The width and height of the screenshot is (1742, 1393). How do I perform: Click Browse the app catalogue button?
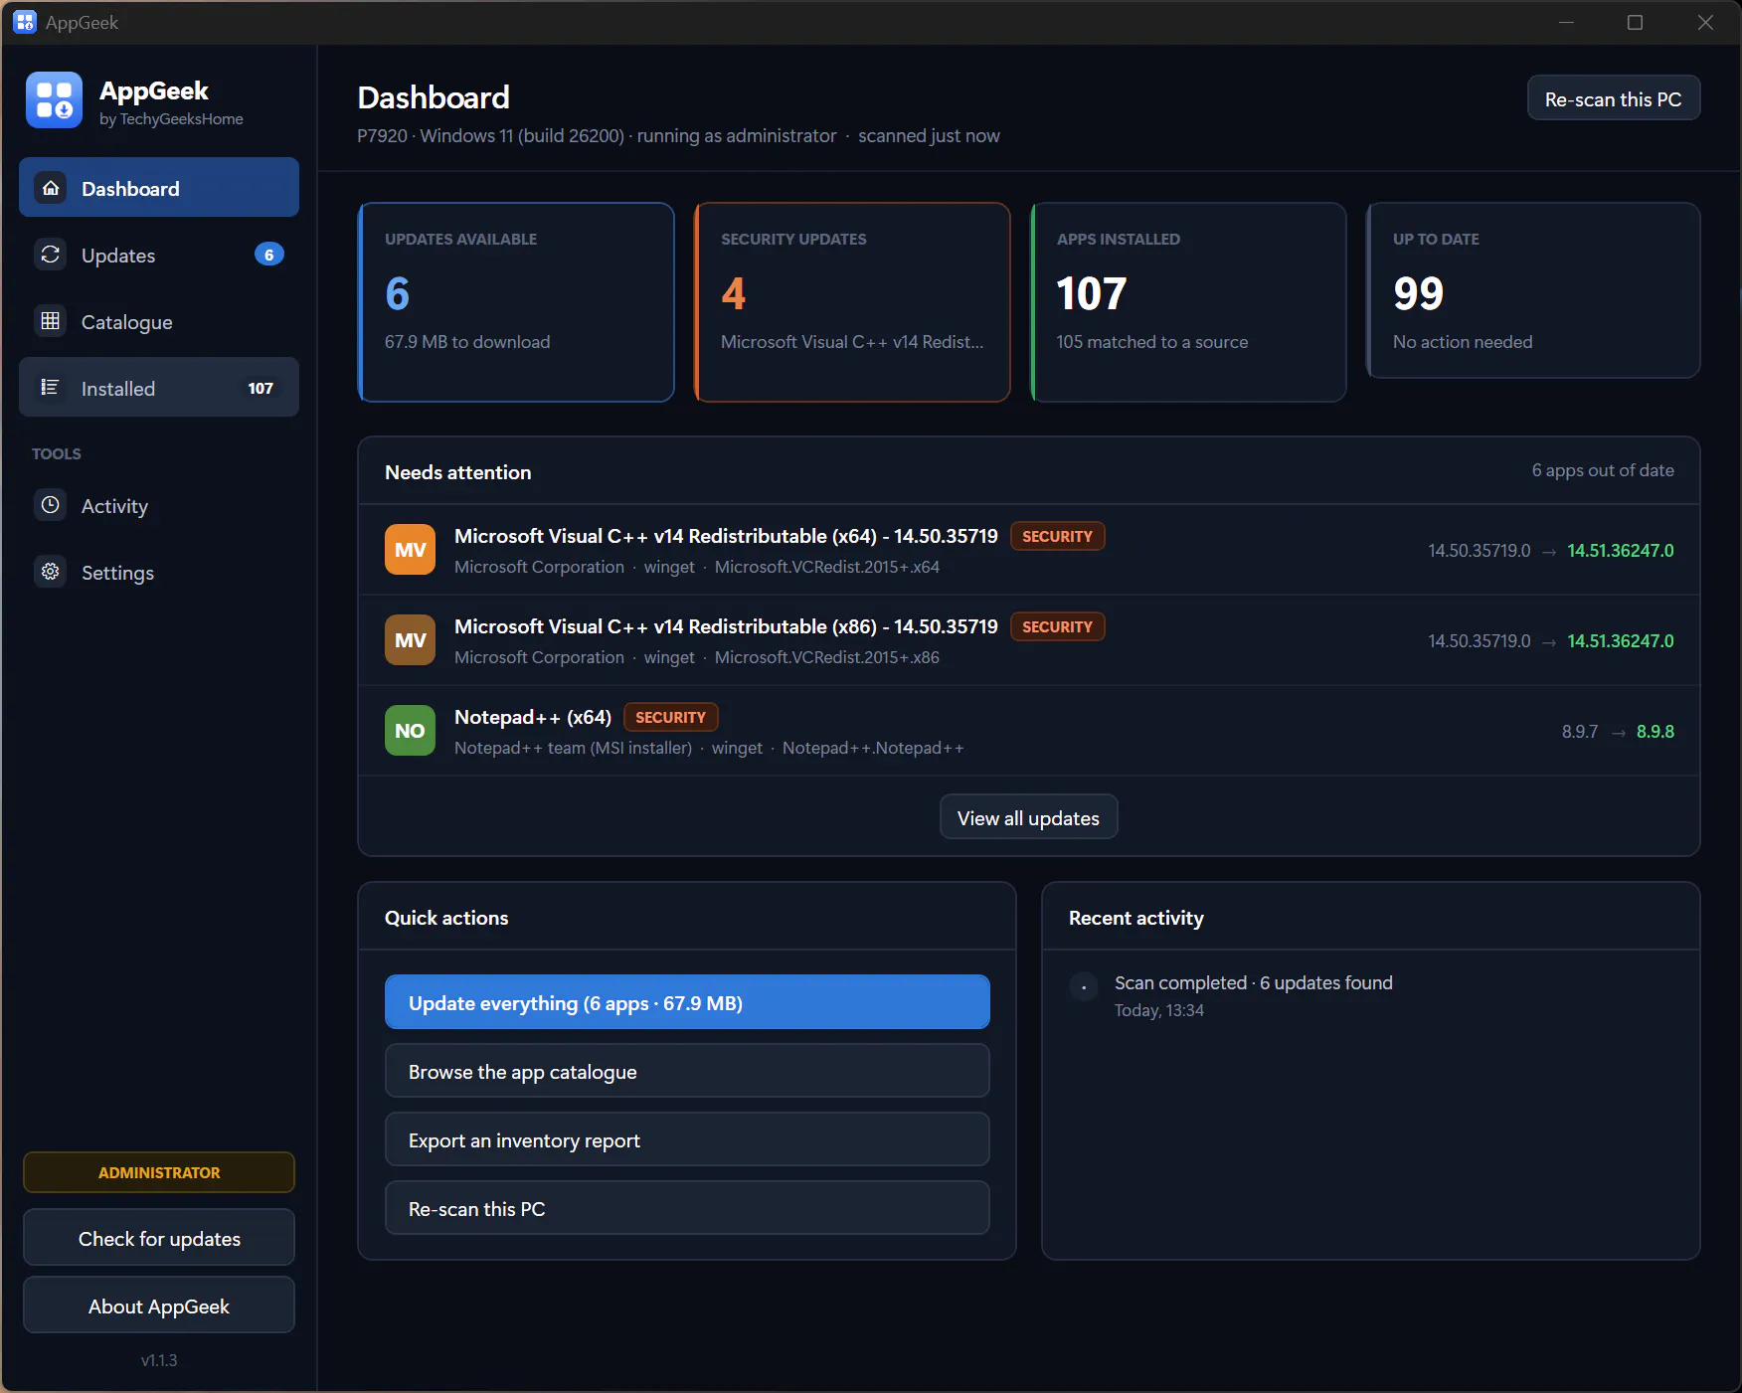(x=687, y=1071)
